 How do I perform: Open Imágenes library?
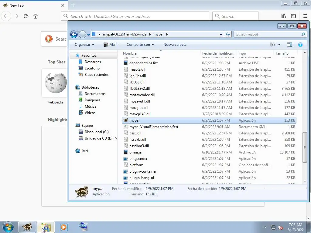pos(92,100)
